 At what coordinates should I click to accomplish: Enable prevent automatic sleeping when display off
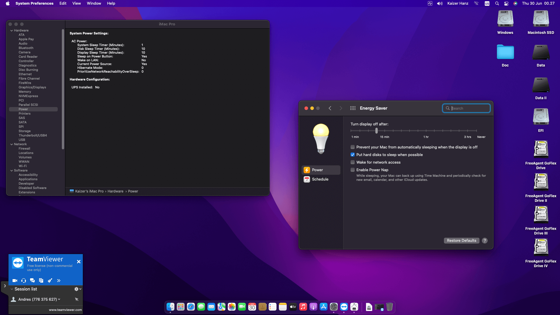click(x=353, y=147)
